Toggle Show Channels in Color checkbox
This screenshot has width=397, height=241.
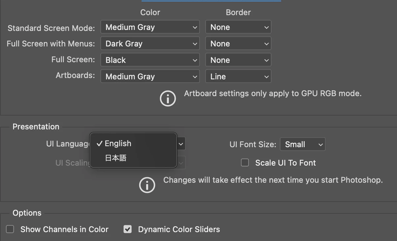pos(10,229)
